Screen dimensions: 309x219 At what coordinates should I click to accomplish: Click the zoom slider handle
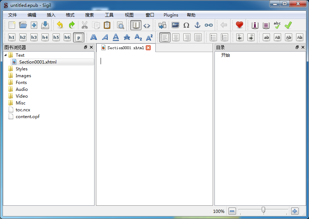[264, 210]
